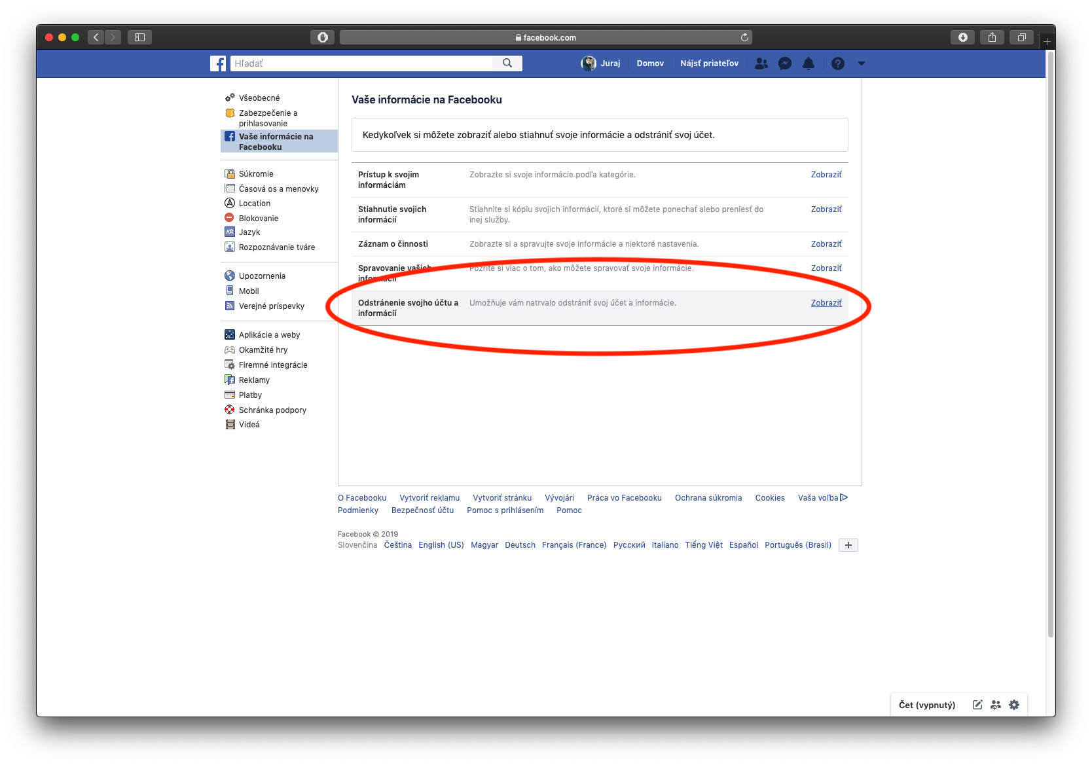Screen dimensions: 1092x765
Task: Open Location settings
Action: click(x=254, y=203)
